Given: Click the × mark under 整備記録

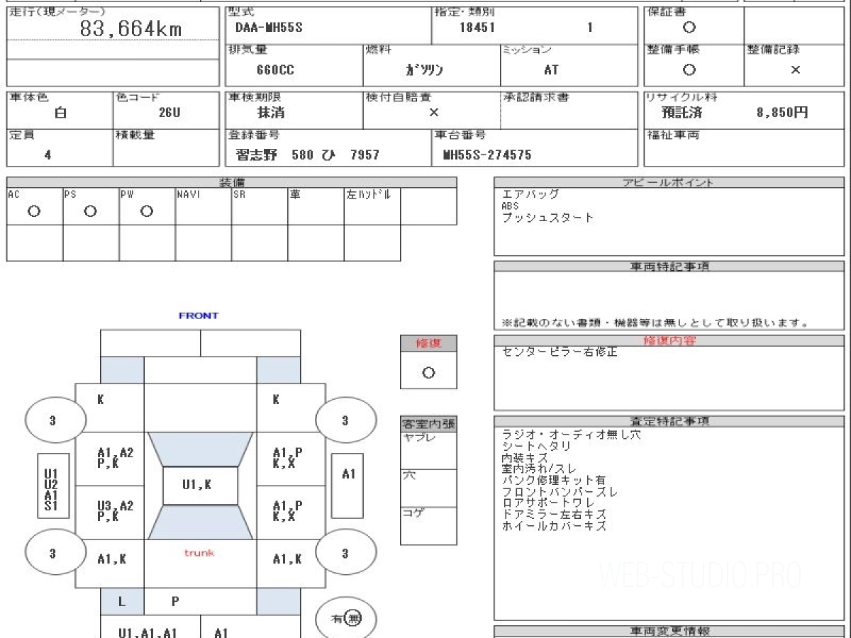Looking at the screenshot, I should tap(796, 69).
